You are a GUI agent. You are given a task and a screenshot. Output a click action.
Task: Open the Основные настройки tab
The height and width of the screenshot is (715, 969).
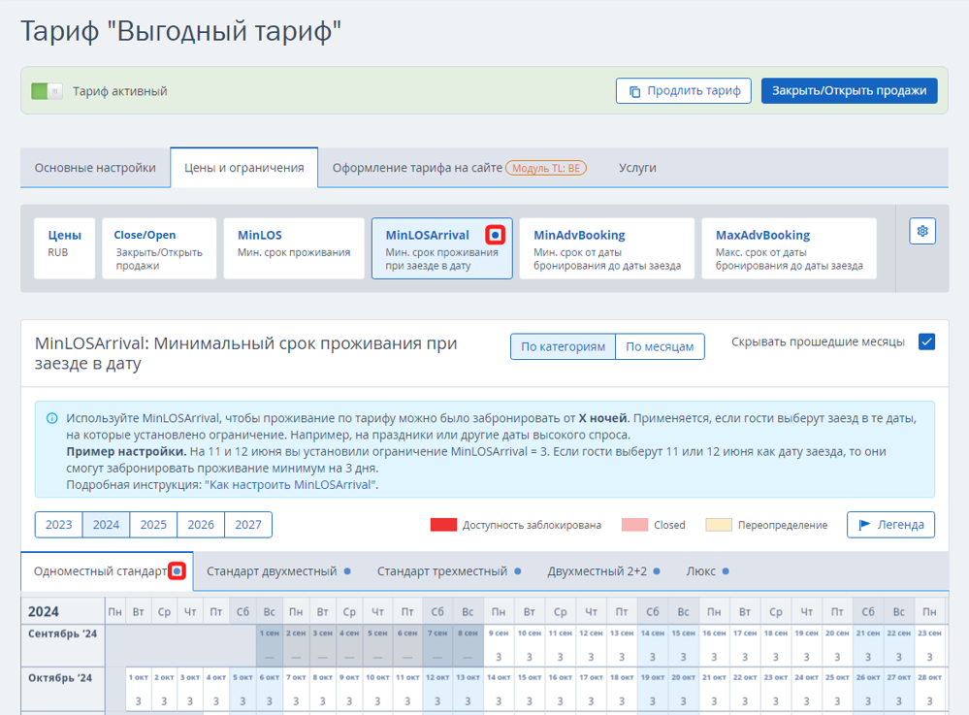(x=95, y=168)
